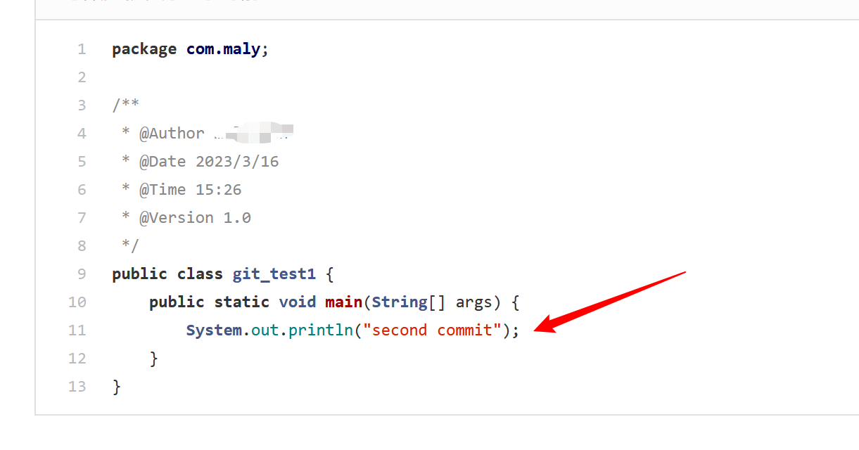Click line number 5 in the gutter
859x450 pixels.
tap(82, 162)
